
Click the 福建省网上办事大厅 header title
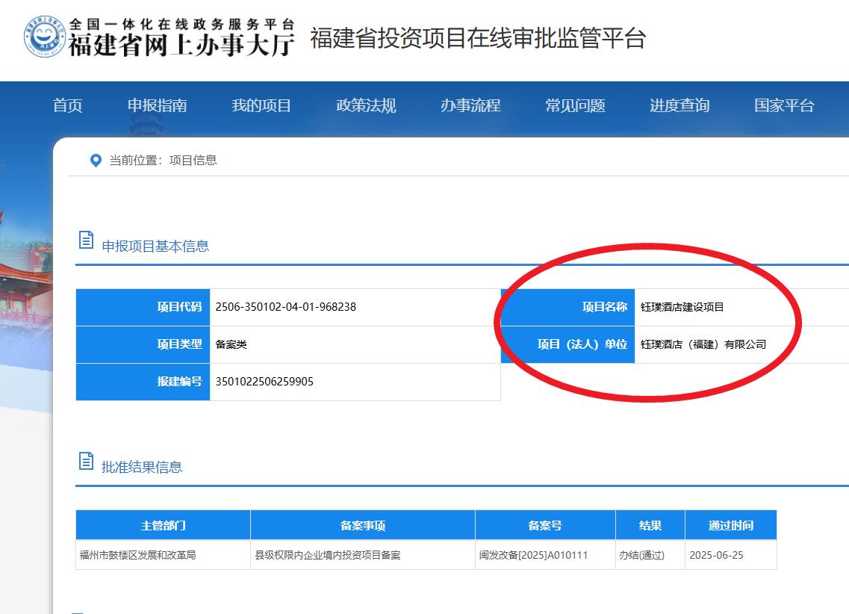(182, 45)
